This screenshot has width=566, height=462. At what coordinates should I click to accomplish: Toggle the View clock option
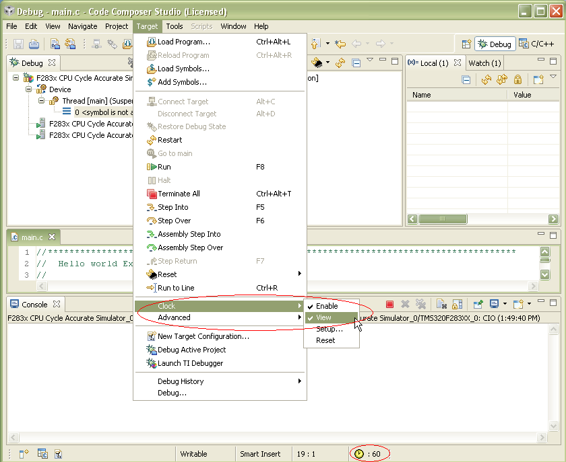click(x=332, y=317)
